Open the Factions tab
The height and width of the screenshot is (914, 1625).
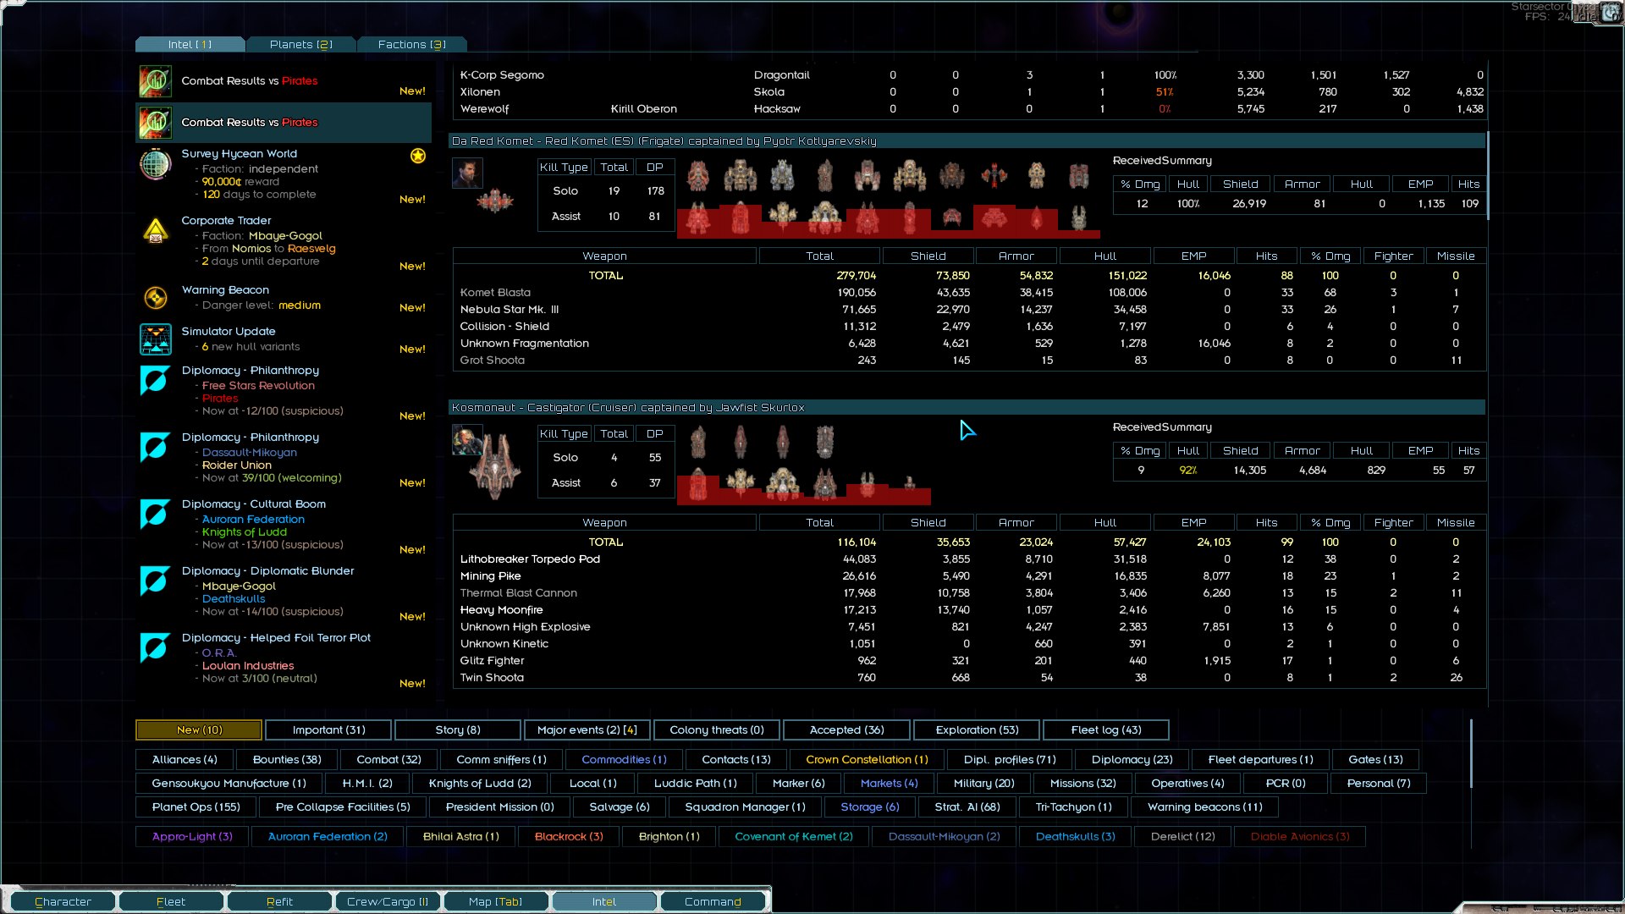coord(411,44)
